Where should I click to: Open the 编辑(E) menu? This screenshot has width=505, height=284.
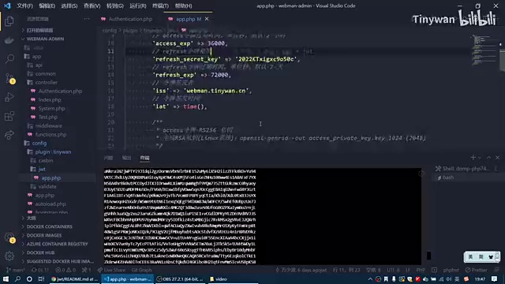[47, 6]
